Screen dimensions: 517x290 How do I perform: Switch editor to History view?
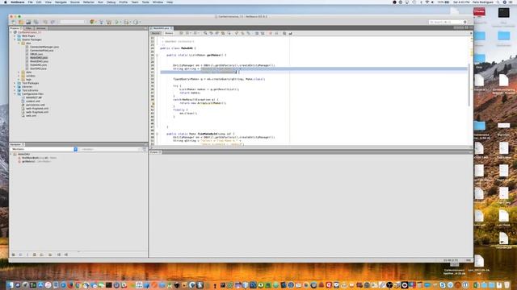169,33
